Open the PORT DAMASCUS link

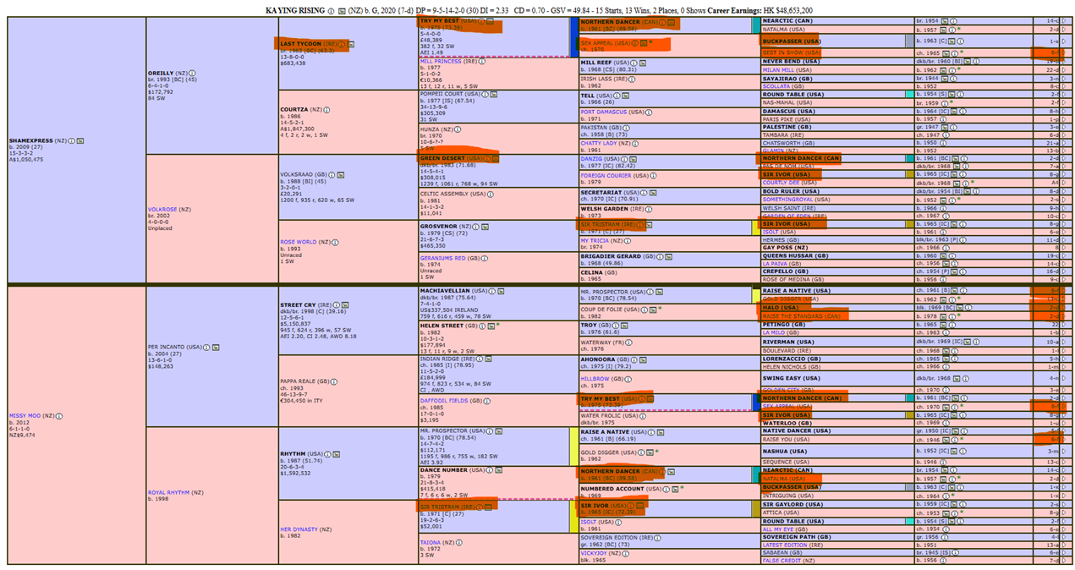pyautogui.click(x=604, y=112)
